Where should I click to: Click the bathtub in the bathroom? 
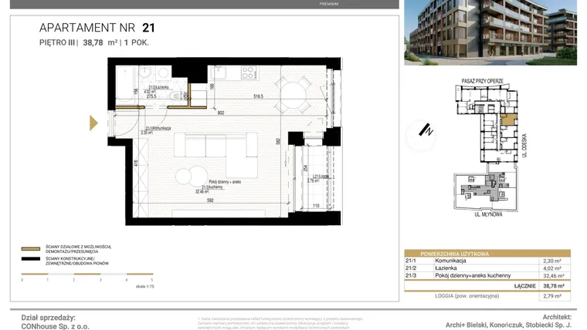[x=124, y=86]
